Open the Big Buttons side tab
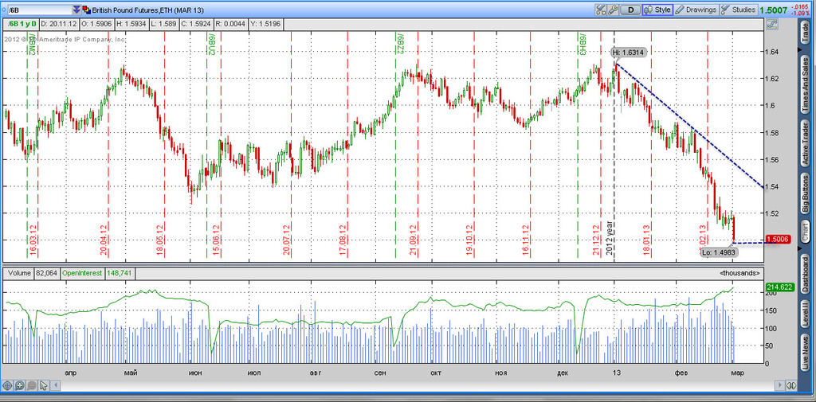The height and width of the screenshot is (402, 816). [805, 194]
